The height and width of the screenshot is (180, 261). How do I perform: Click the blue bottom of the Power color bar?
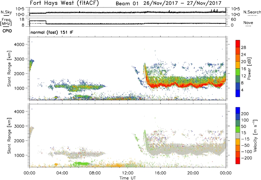click(238, 93)
